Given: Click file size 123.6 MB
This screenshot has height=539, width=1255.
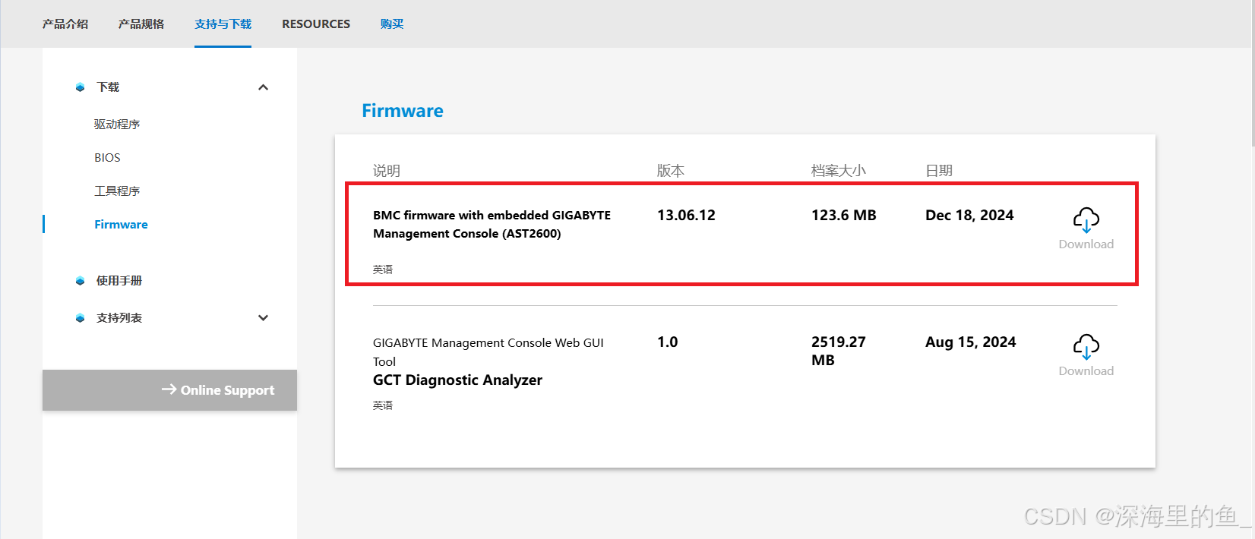Looking at the screenshot, I should click(843, 216).
